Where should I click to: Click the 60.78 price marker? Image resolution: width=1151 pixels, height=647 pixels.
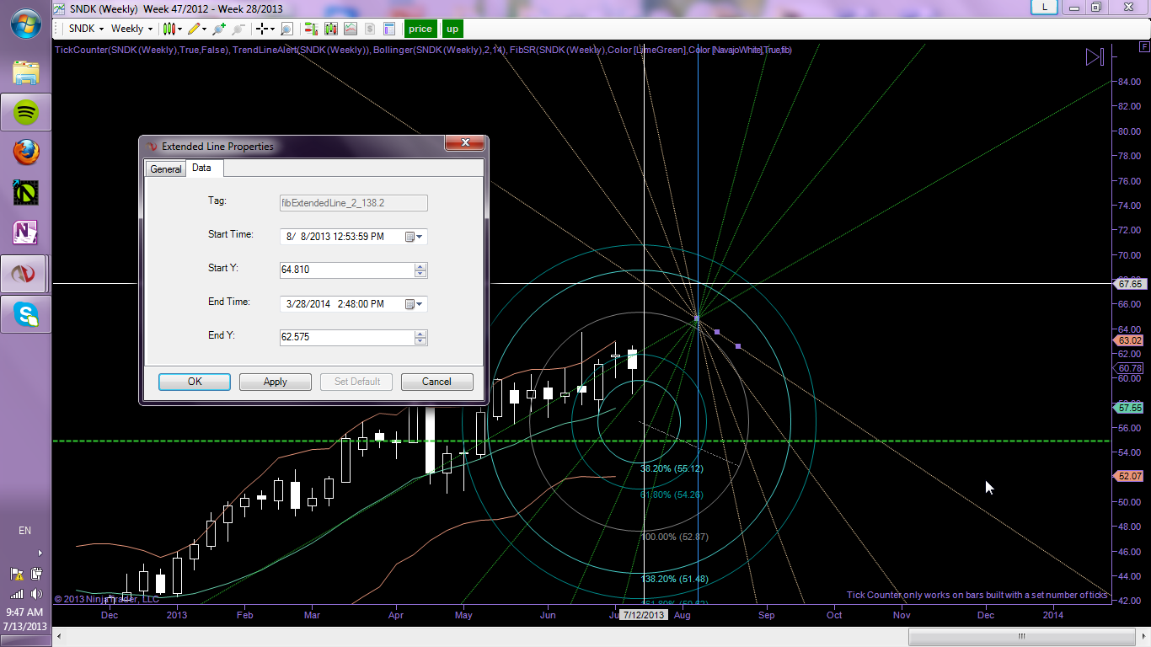tap(1129, 368)
